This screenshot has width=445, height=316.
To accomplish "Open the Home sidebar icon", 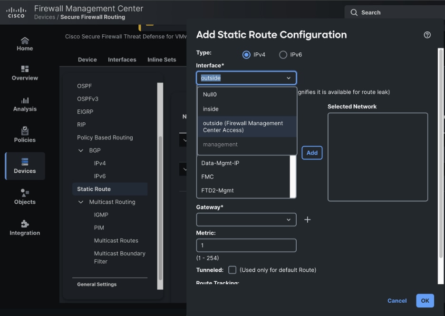I will tap(25, 40).
